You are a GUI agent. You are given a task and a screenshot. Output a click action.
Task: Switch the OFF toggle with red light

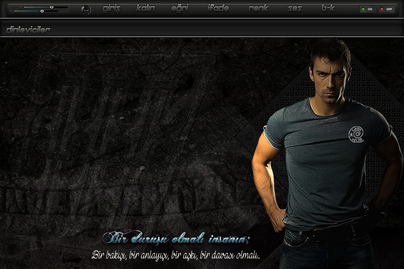coord(386,9)
